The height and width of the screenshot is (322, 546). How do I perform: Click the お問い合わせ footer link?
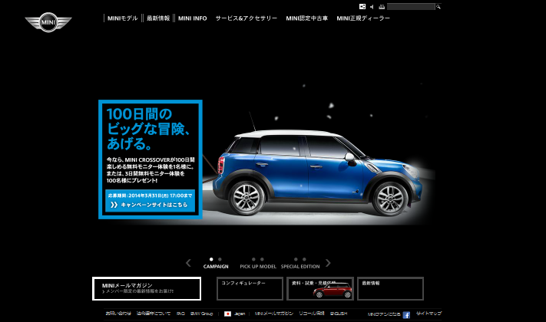click(x=118, y=314)
